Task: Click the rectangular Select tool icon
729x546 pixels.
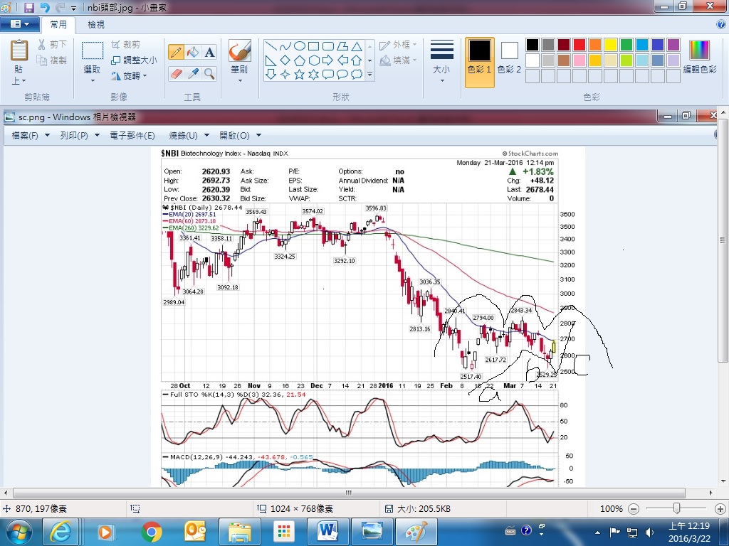Action: (x=92, y=50)
